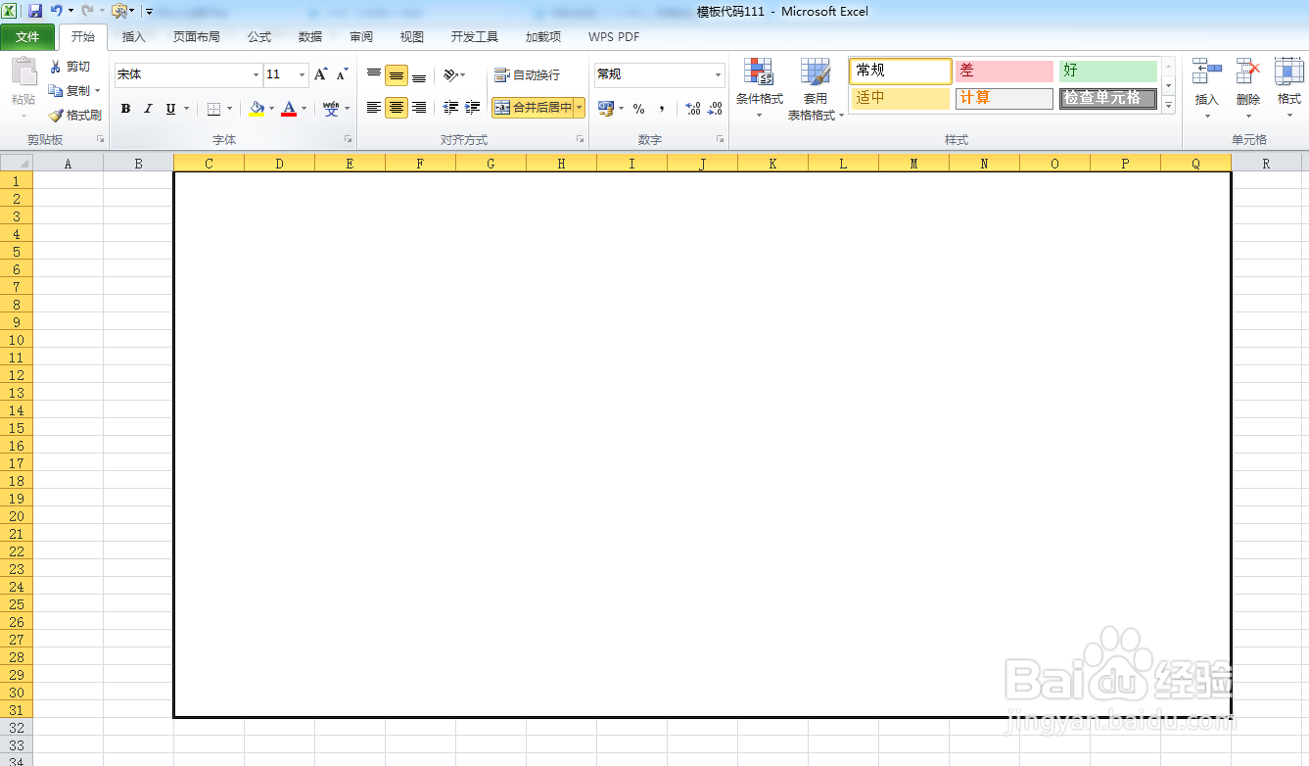The width and height of the screenshot is (1309, 766).
Task: Expand the fill color dropdown arrow
Action: click(272, 109)
